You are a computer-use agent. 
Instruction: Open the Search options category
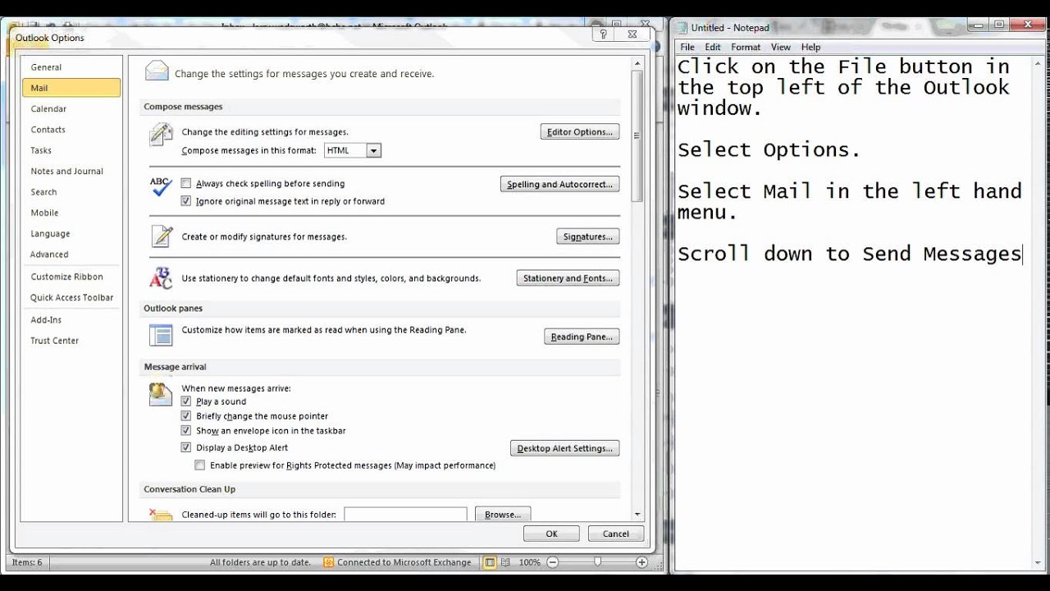click(71, 192)
